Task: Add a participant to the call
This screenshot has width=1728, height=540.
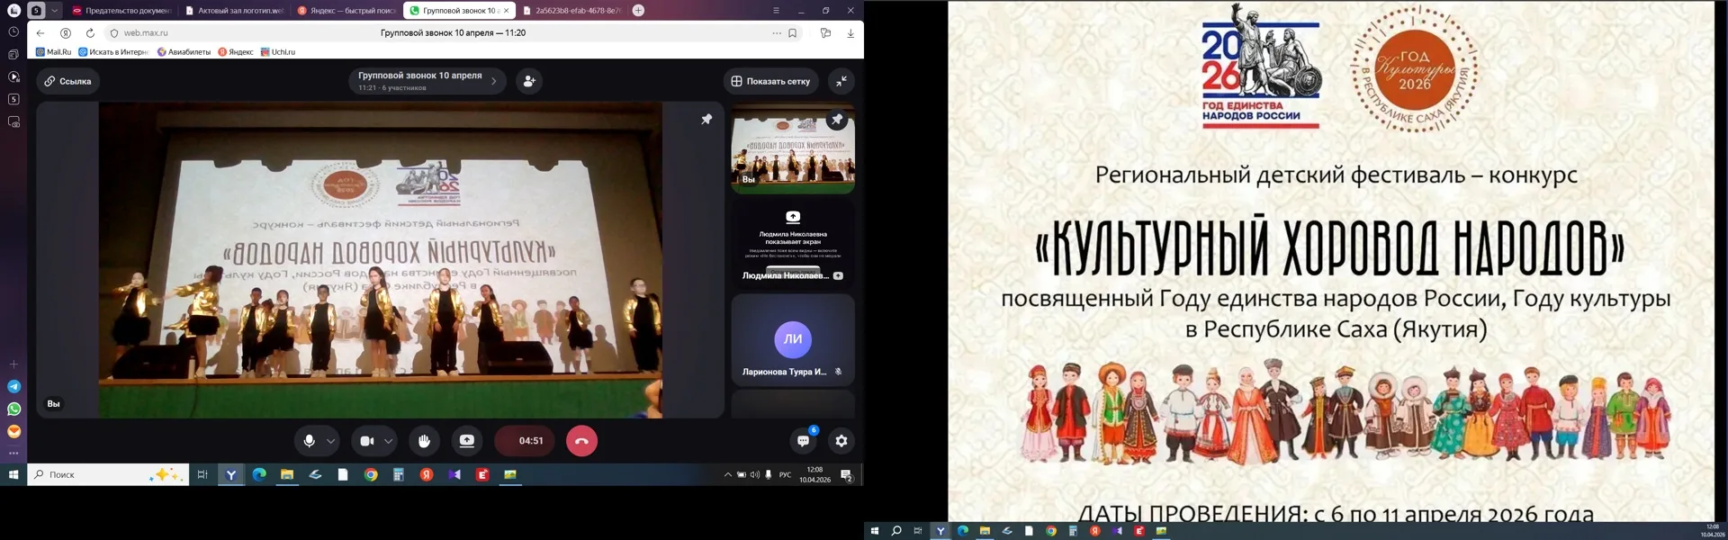Action: pyautogui.click(x=529, y=81)
